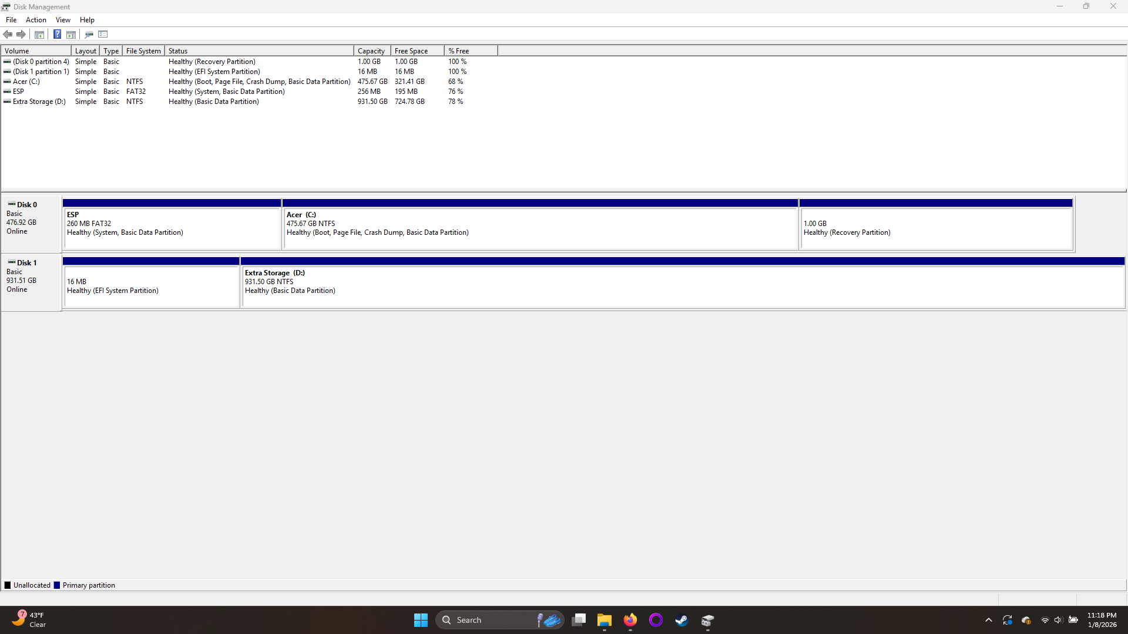Expand hidden system tray icons chevron
The height and width of the screenshot is (634, 1128).
tap(989, 620)
